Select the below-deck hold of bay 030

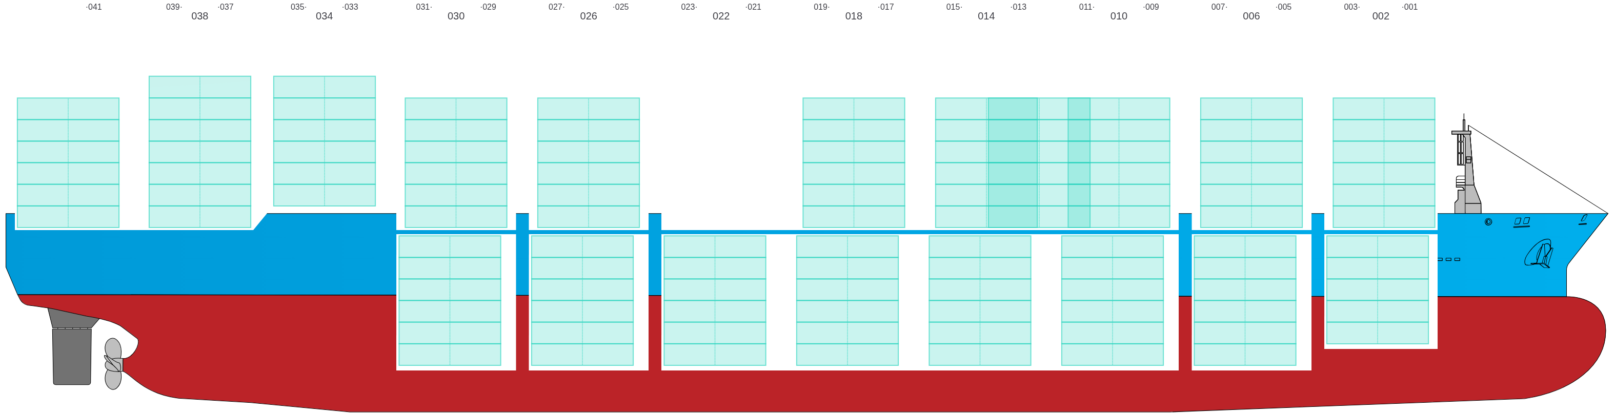(450, 300)
